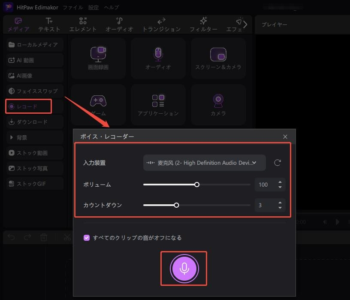
Task: Toggle すべてのクリップの音がオフになる checkbox
Action: tap(86, 237)
